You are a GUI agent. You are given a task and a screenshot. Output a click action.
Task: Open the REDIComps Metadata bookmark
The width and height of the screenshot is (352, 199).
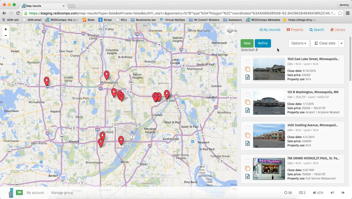point(263,20)
